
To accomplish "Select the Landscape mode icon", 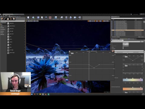I will click(x=8, y=19).
